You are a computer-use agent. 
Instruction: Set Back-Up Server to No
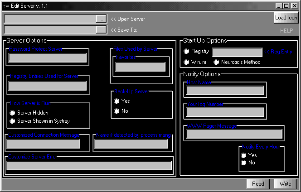coord(117,111)
